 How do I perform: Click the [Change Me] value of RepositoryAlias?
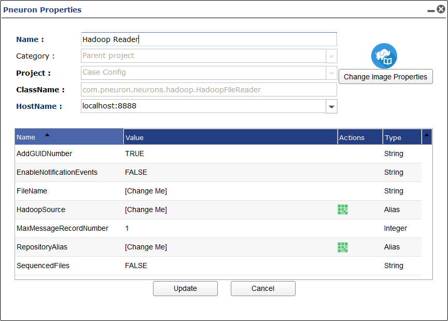pyautogui.click(x=146, y=247)
